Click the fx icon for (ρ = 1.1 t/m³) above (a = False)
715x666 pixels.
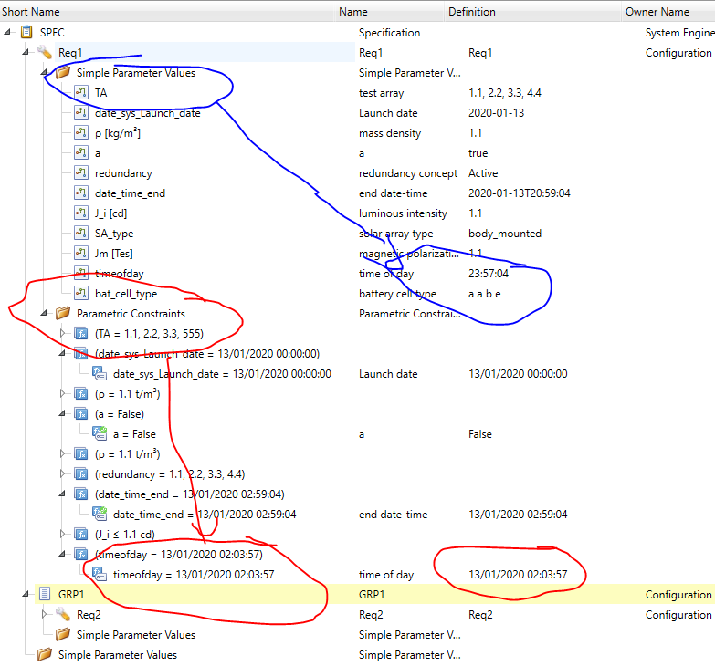tap(81, 393)
